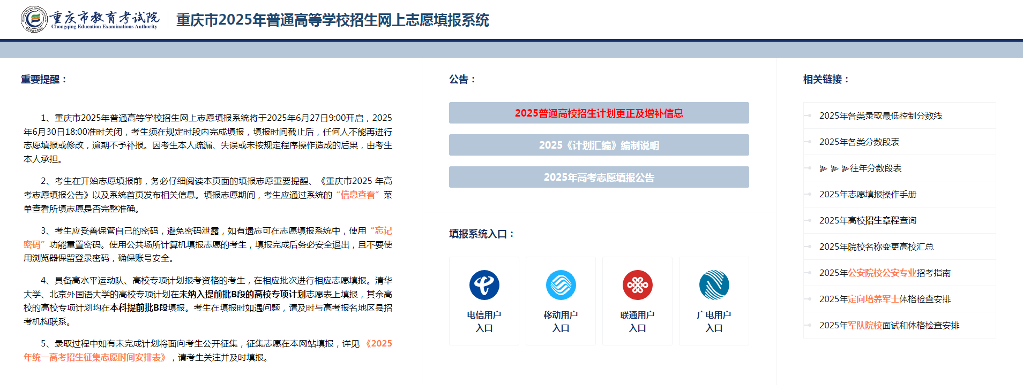Click the China Telecom (电信) logo icon

click(484, 285)
